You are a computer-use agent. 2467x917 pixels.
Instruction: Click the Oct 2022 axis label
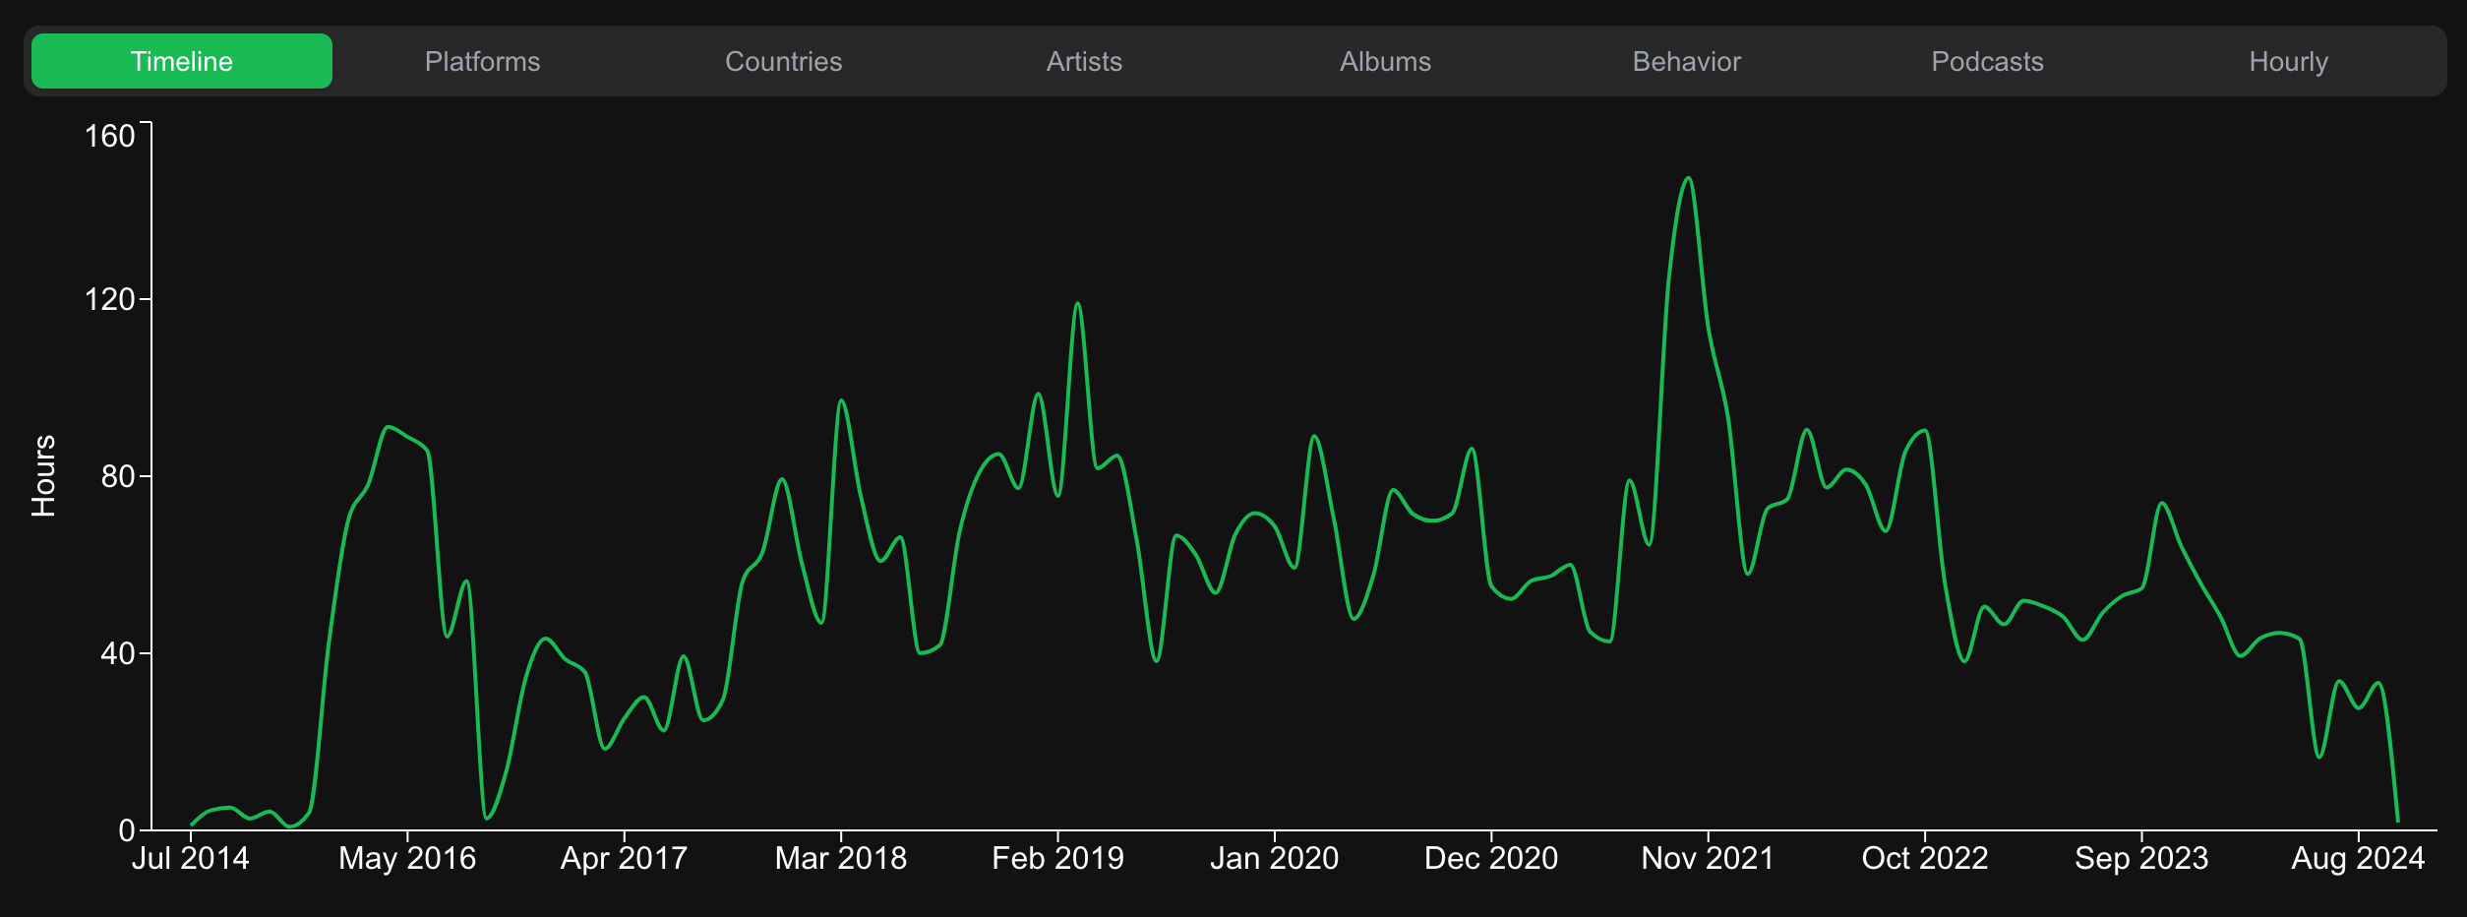1925,858
